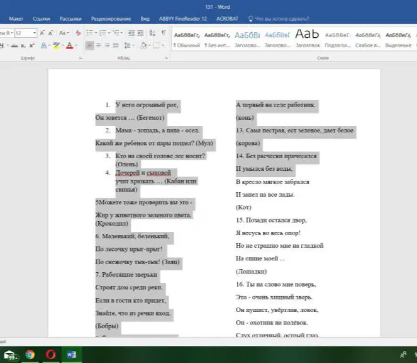417x363 pixels.
Task: Apply the Обычный style
Action: click(x=187, y=40)
